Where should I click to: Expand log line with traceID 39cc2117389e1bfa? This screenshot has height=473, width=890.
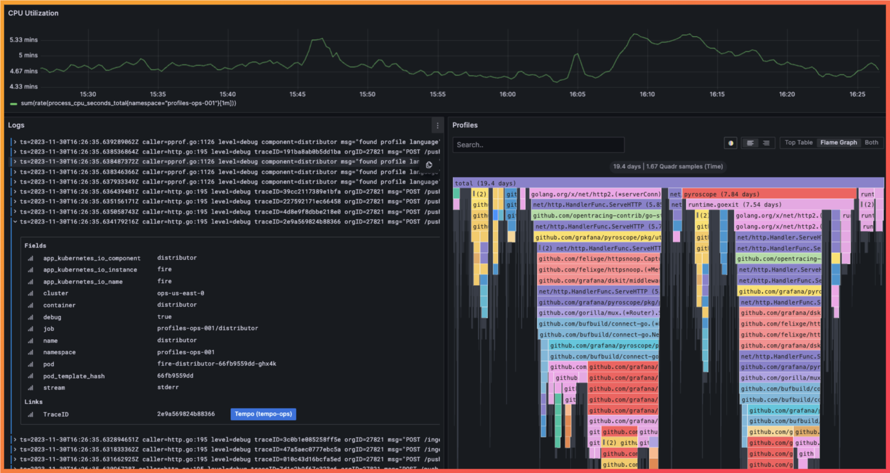[15, 192]
